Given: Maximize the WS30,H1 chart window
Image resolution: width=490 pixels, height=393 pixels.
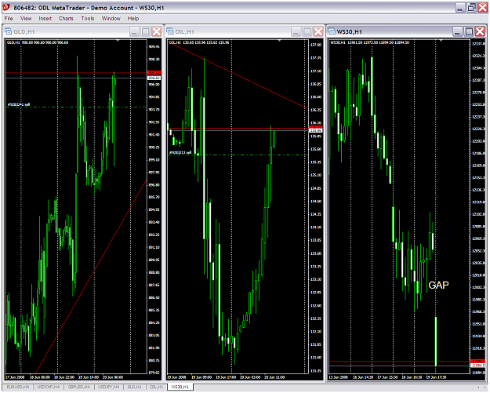Looking at the screenshot, I should pyautogui.click(x=468, y=31).
